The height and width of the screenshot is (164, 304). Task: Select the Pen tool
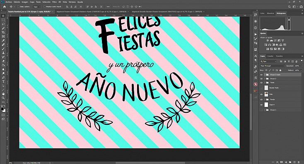pyautogui.click(x=3, y=78)
